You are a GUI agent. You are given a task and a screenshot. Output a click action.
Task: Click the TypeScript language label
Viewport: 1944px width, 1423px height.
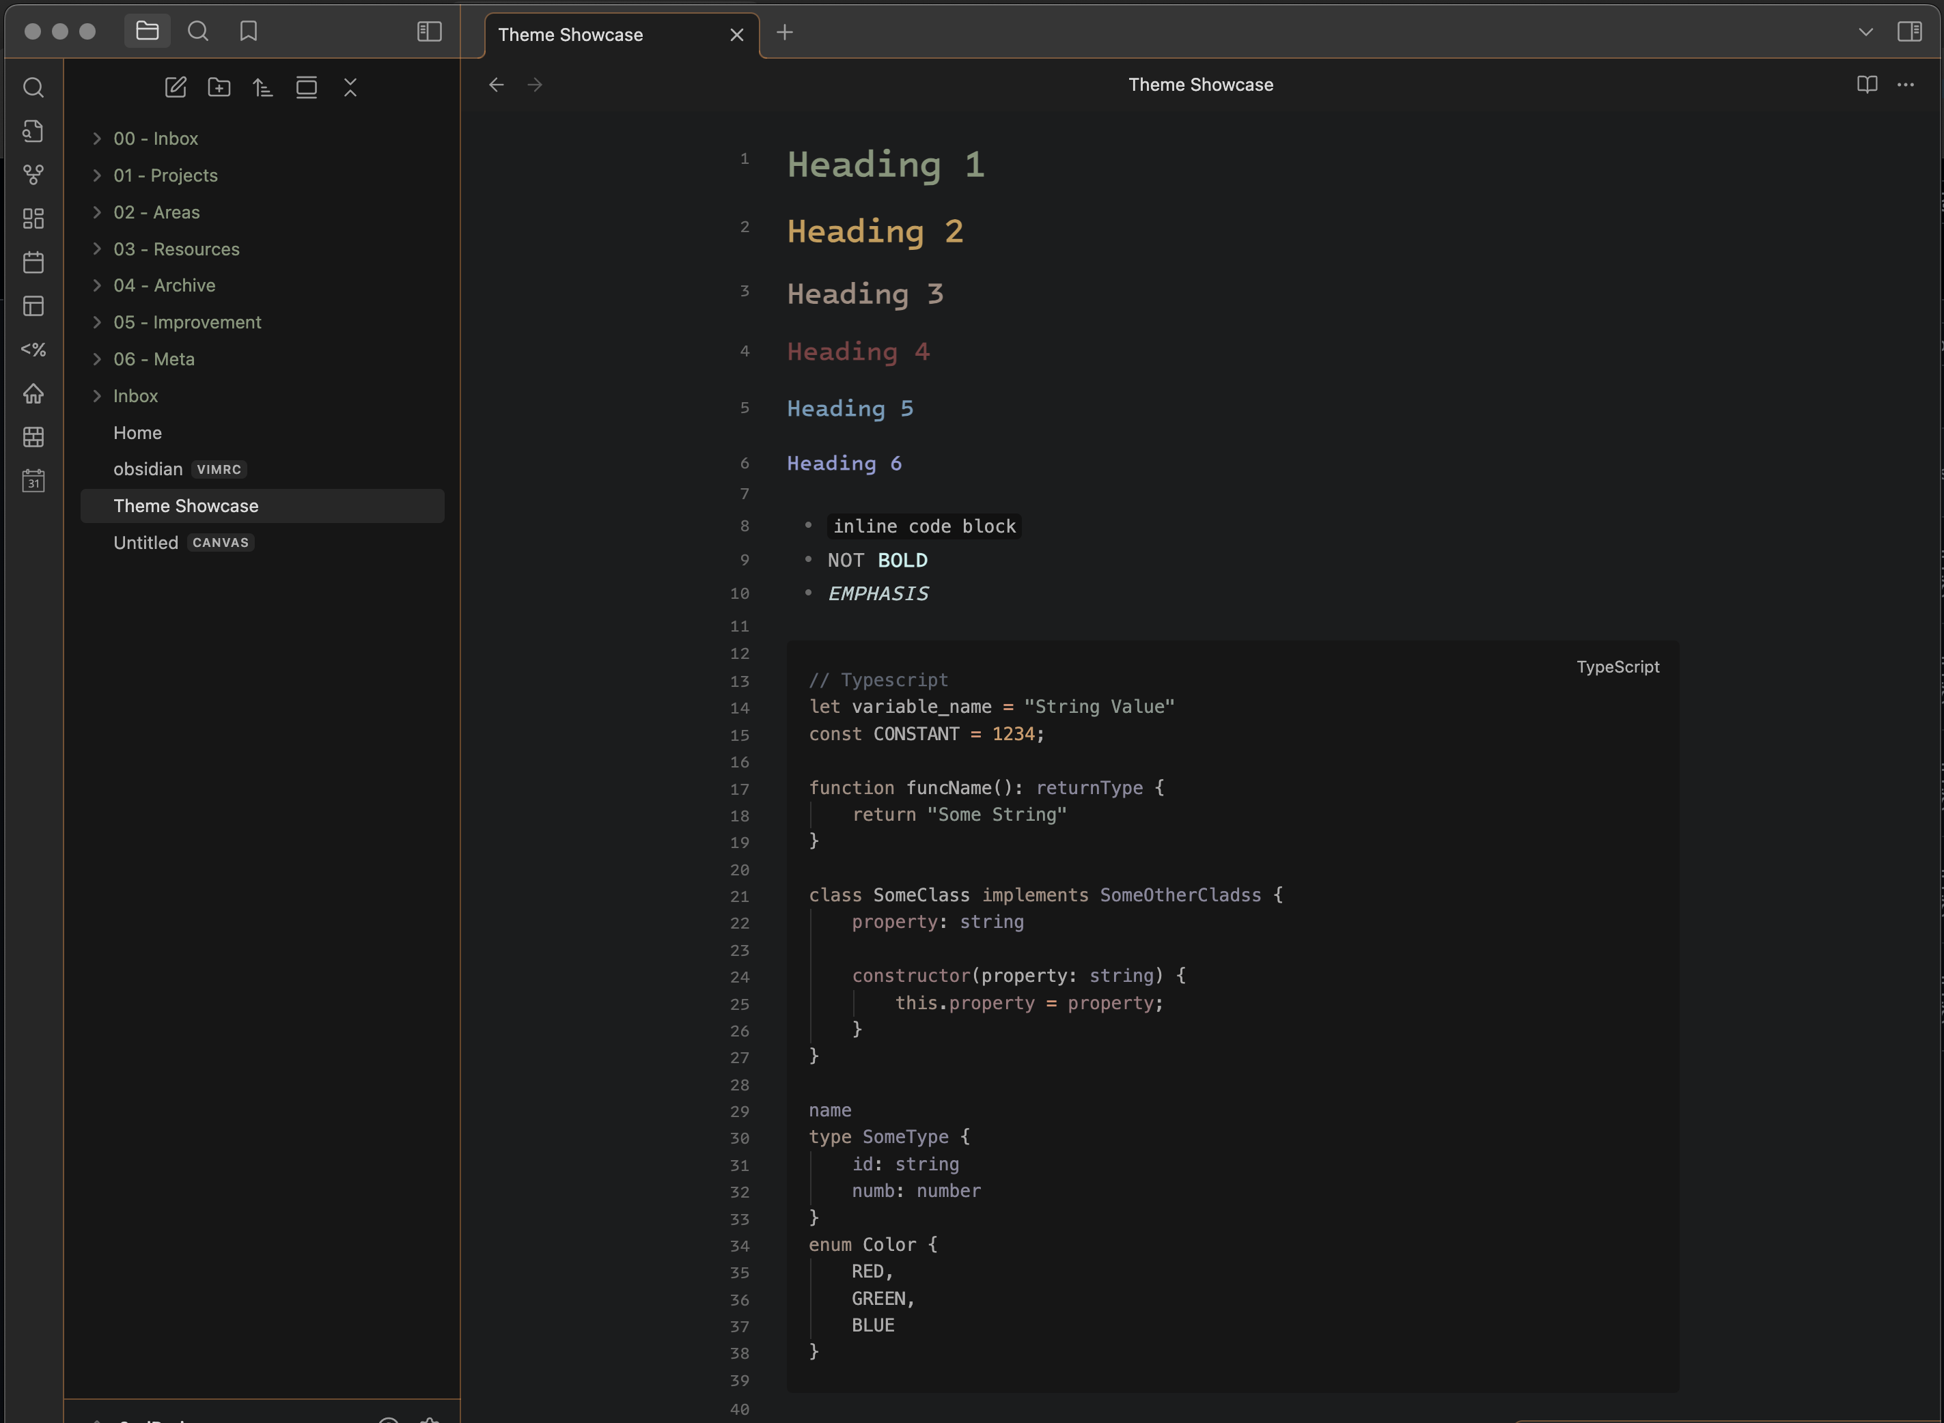tap(1617, 666)
